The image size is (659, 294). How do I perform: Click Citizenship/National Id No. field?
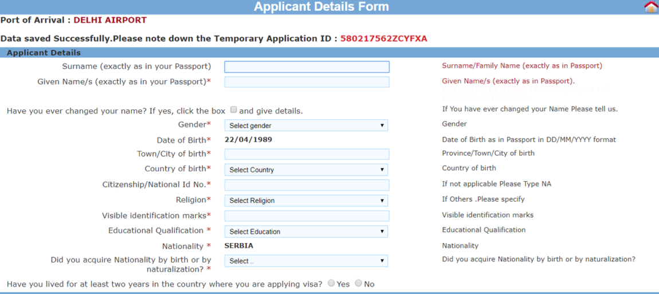(x=307, y=185)
